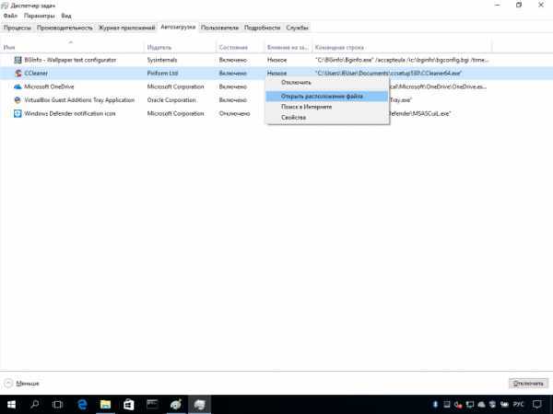Open the Windows Start menu
The image size is (553, 414).
[11, 405]
